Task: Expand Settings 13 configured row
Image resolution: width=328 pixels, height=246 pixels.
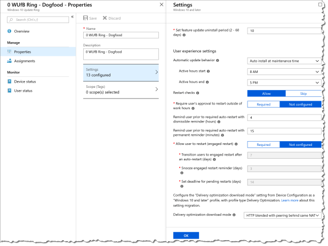Action: (121, 72)
